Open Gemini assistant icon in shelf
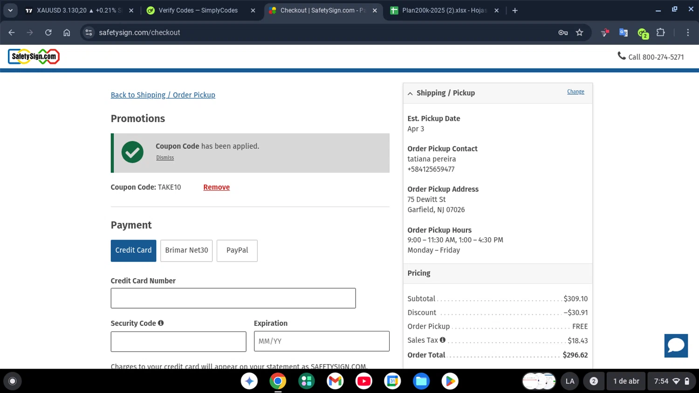 pos(249,381)
